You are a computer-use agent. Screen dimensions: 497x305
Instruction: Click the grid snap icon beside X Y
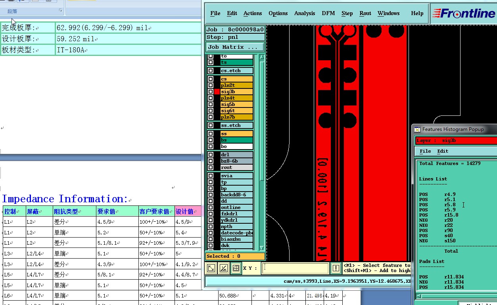(236, 269)
